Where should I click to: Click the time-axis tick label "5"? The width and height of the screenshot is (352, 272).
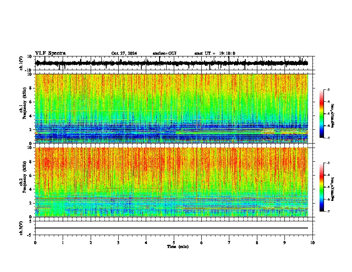174,243
